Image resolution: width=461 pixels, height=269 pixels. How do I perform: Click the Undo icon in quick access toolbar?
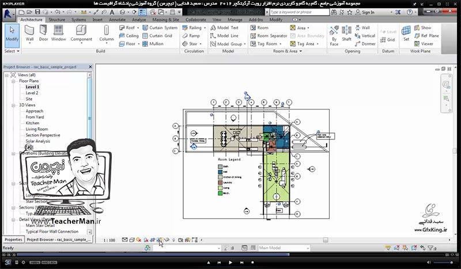[57, 12]
